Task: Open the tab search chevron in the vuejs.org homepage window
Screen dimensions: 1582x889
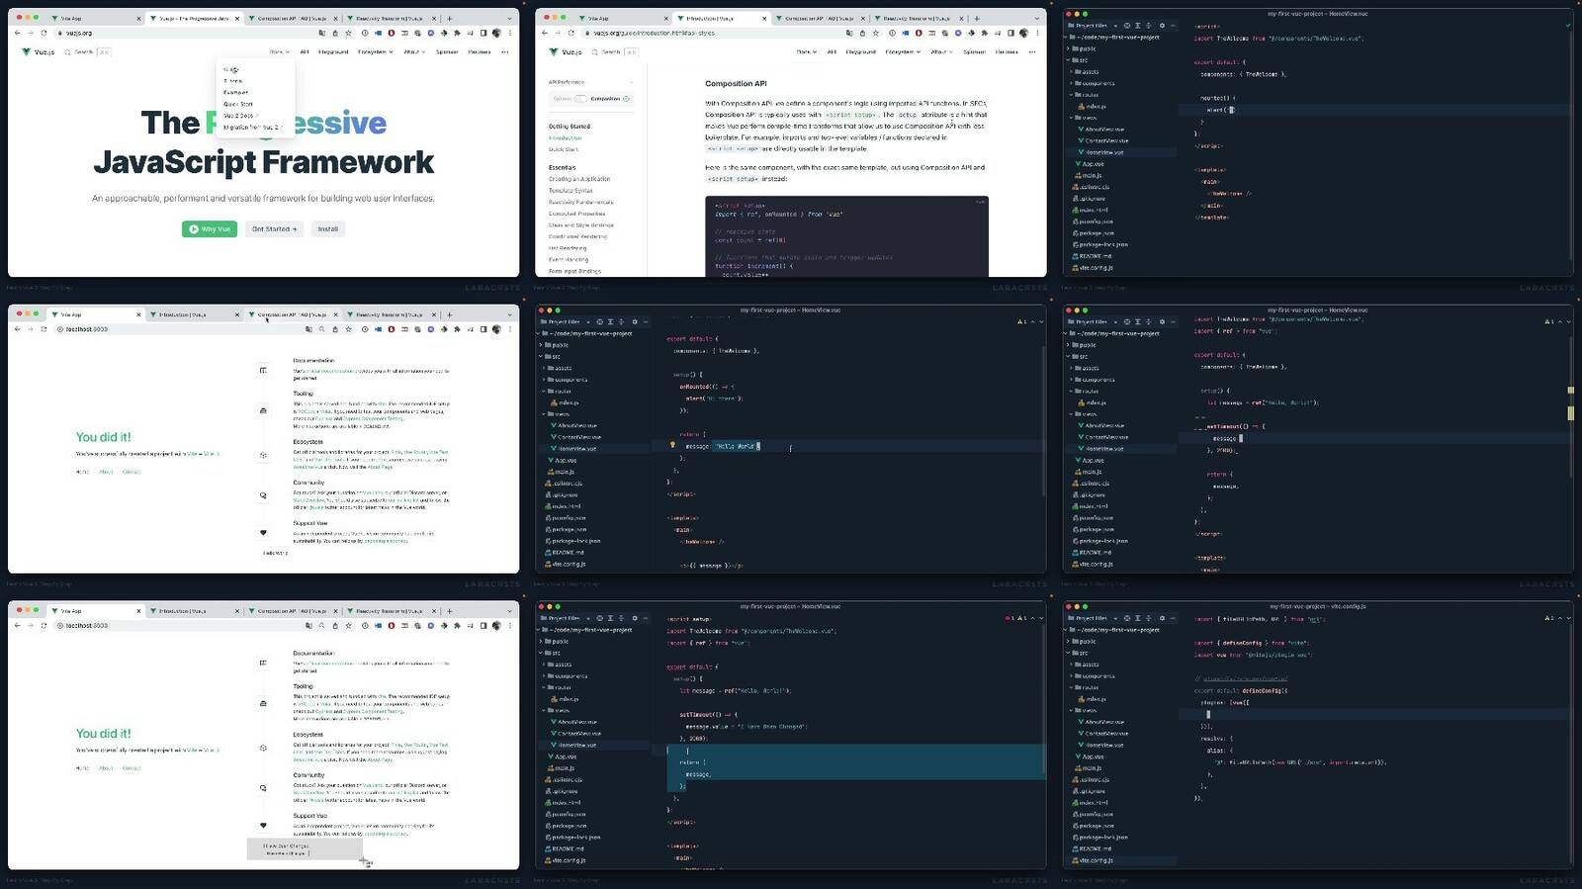Action: click(510, 18)
